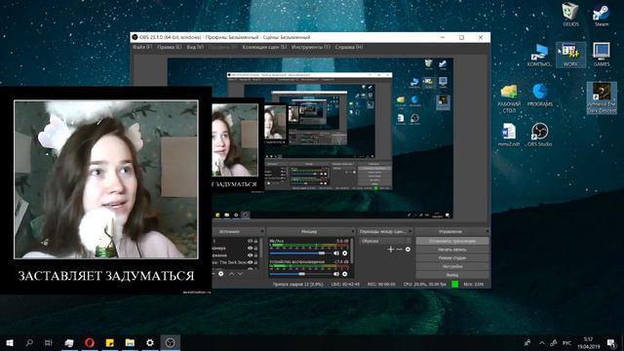Click the Выход button in OBS

tap(452, 275)
